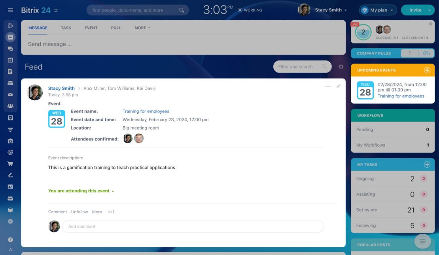This screenshot has height=255, width=439.
Task: Toggle the WORKING status indicator
Action: (250, 10)
